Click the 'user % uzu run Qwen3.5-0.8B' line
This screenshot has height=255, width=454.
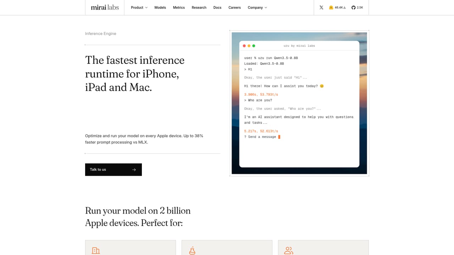tap(271, 58)
